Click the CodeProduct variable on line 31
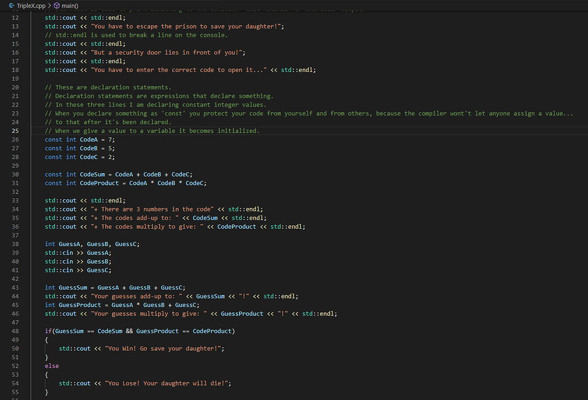 click(x=99, y=183)
